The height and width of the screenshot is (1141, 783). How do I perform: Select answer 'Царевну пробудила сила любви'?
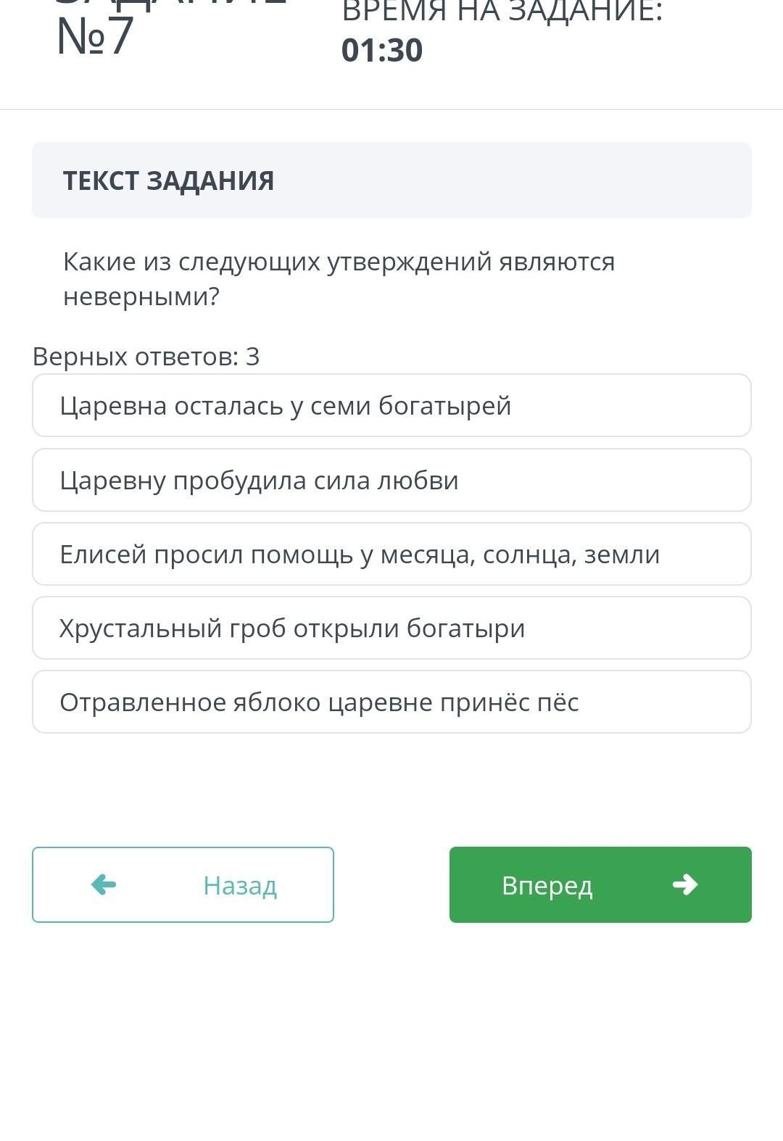pyautogui.click(x=391, y=480)
